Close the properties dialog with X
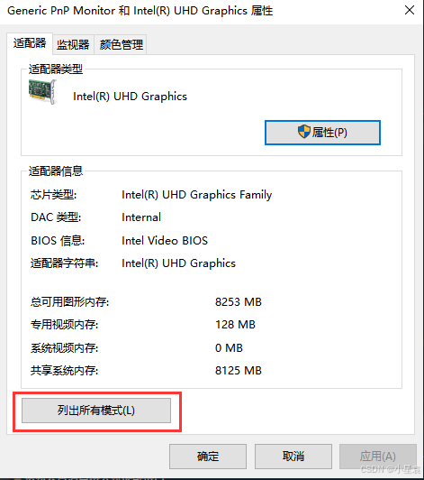Image resolution: width=424 pixels, height=480 pixels. [410, 11]
